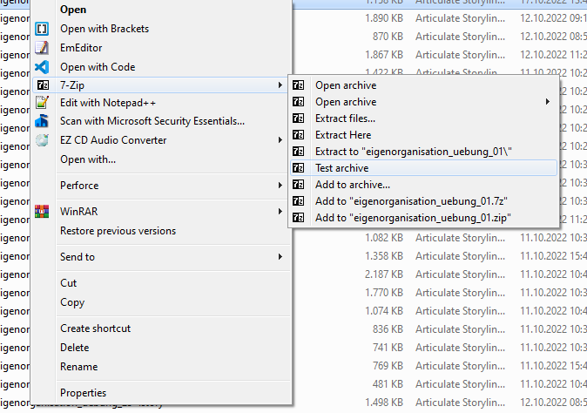Viewport: 587px width, 413px height.
Task: Select Test archive from 7-Zip submenu
Action: [341, 168]
